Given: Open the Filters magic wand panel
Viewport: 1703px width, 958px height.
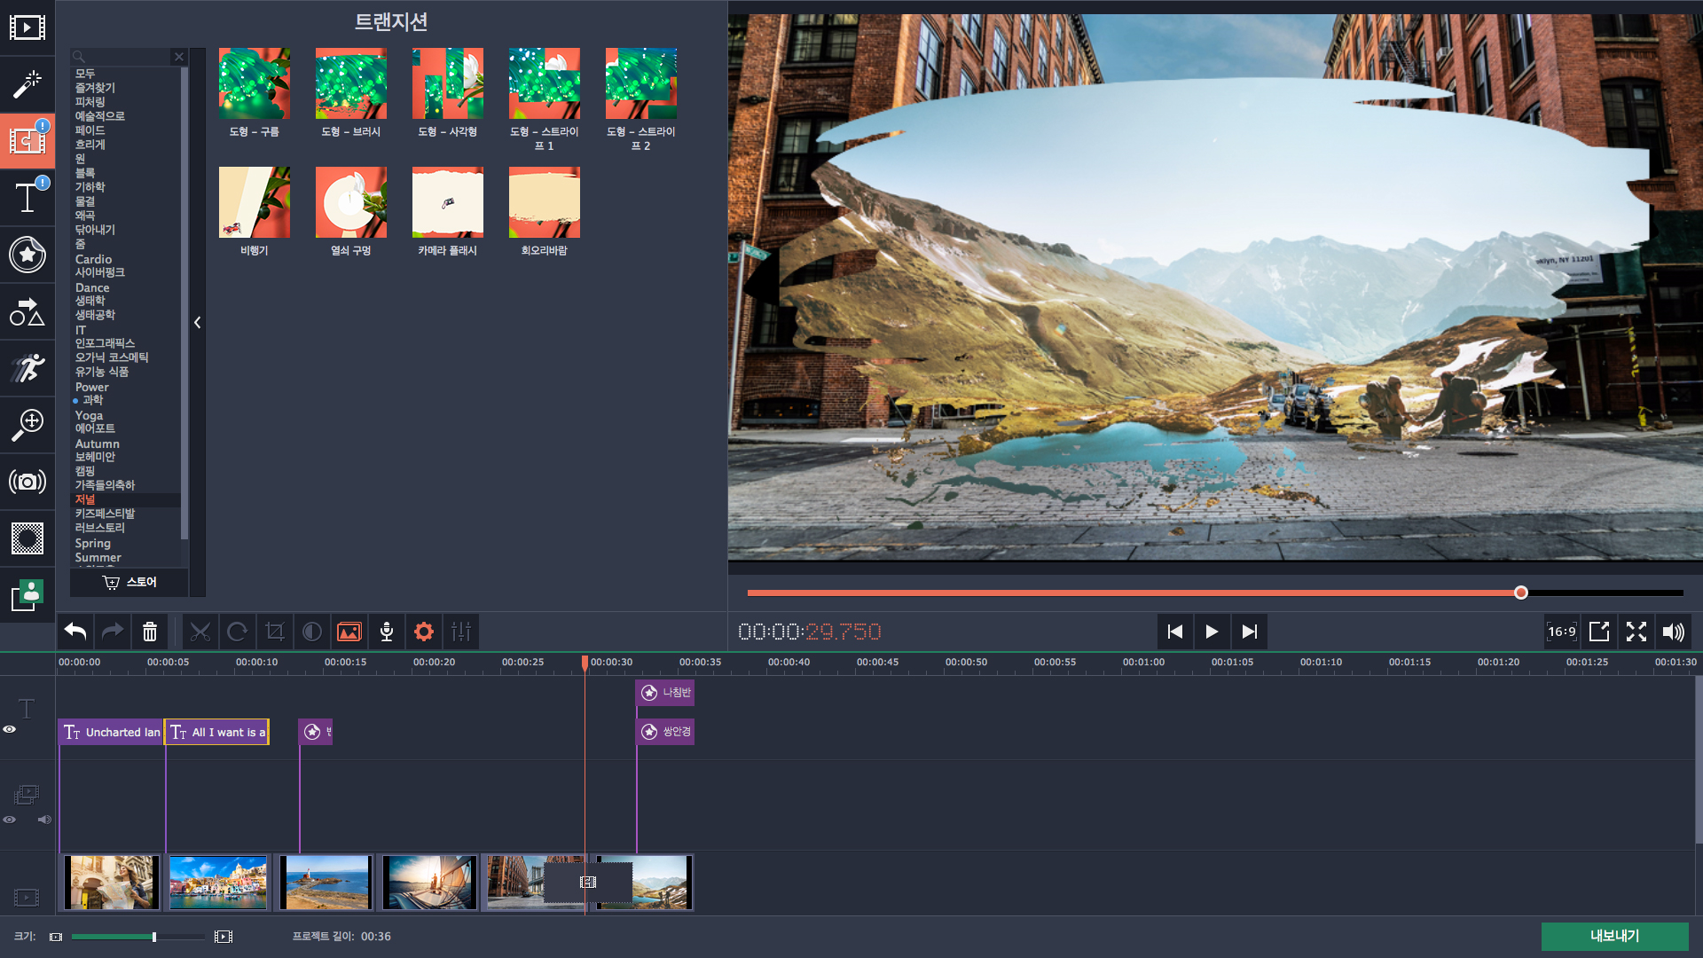Looking at the screenshot, I should [x=27, y=84].
